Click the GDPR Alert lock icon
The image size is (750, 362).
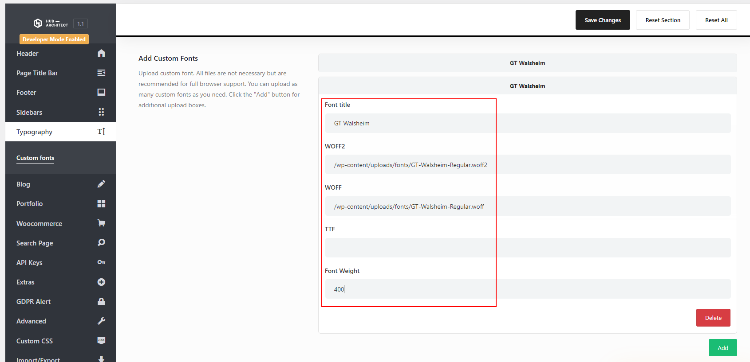[x=101, y=301]
